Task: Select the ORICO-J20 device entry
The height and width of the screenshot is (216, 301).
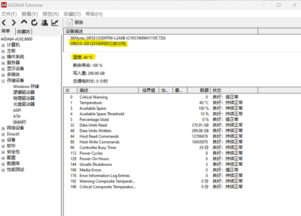Action: click(98, 44)
